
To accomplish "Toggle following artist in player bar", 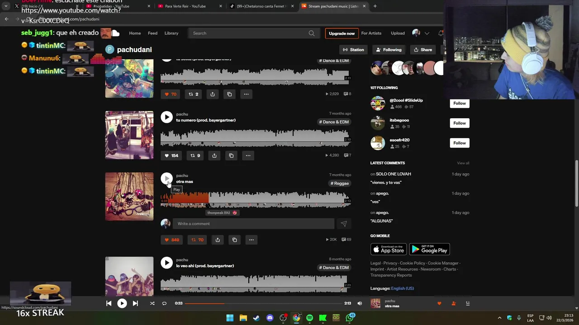I will pos(454,303).
